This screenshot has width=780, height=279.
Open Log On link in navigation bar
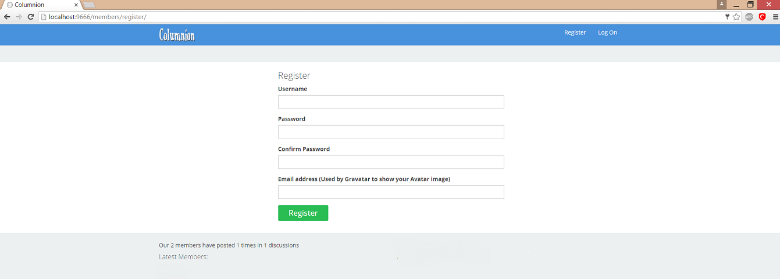tap(607, 32)
